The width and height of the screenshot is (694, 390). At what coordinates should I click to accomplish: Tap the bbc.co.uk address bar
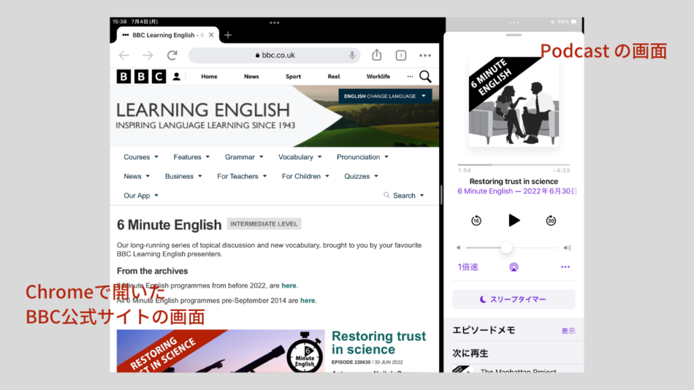coord(274,56)
